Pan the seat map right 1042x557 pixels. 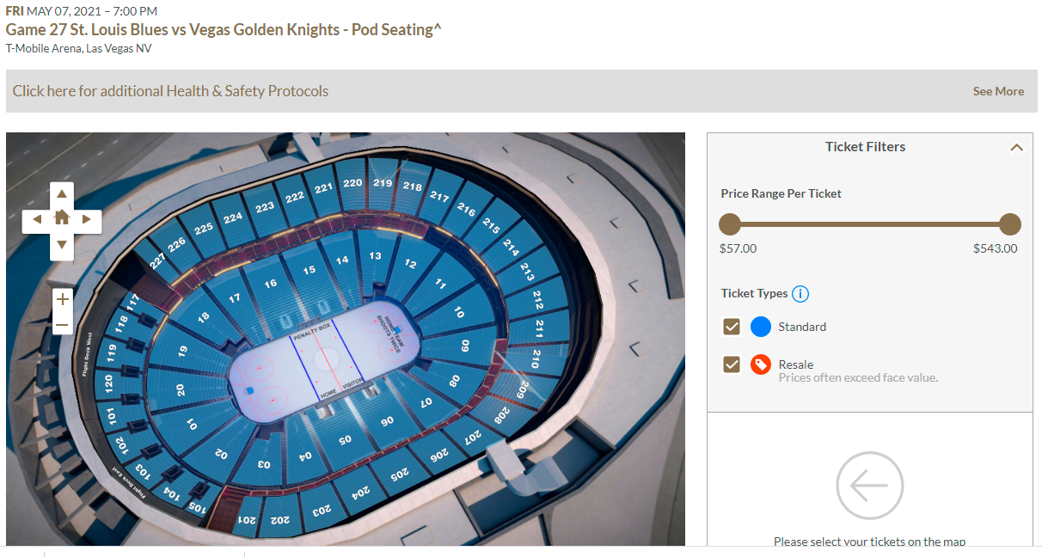pyautogui.click(x=87, y=219)
